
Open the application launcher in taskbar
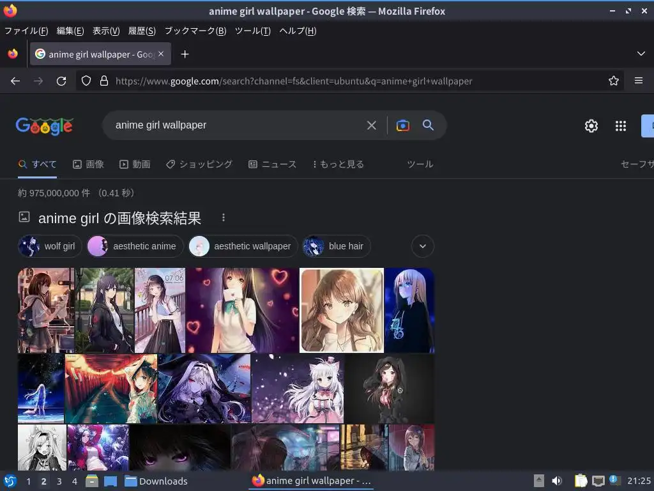(10, 481)
